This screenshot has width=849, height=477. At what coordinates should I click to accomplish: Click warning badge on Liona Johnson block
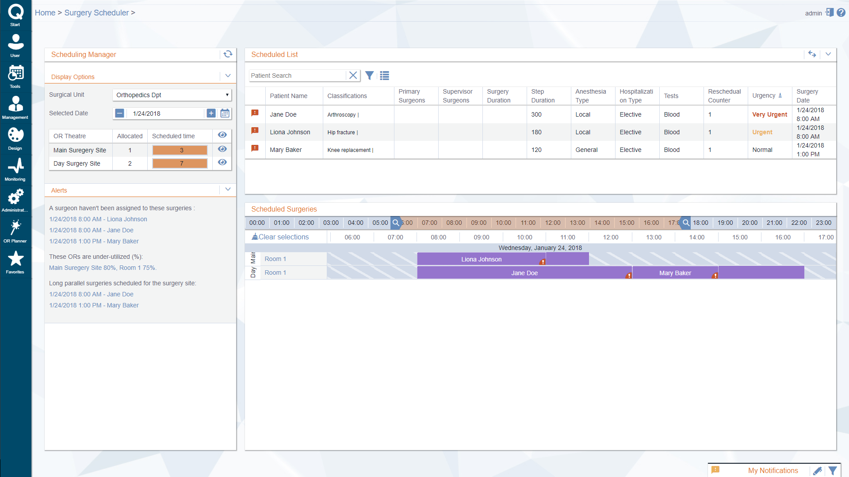tap(543, 262)
